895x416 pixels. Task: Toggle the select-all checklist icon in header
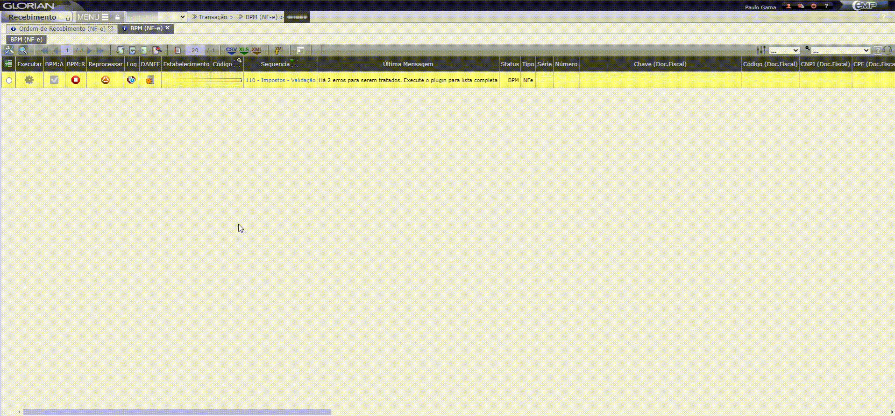[x=8, y=64]
